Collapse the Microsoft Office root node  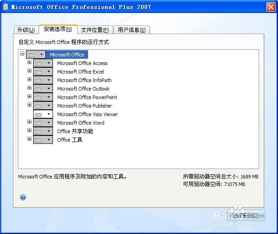click(x=22, y=53)
